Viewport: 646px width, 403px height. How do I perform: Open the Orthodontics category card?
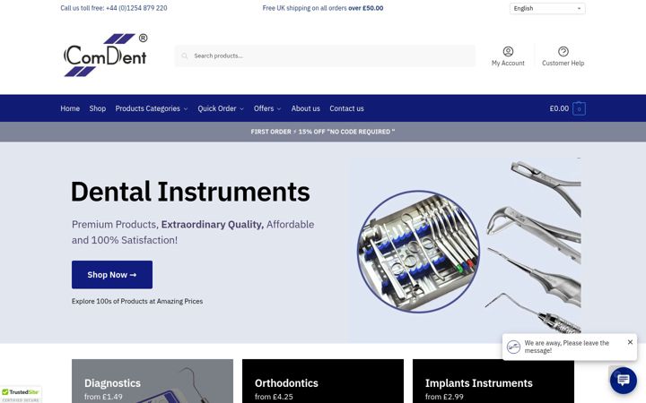[323, 381]
